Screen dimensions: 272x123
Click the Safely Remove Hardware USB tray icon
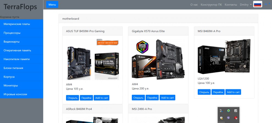coord(221,111)
